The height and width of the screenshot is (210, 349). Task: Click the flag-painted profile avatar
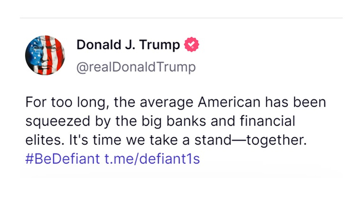point(45,55)
